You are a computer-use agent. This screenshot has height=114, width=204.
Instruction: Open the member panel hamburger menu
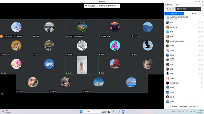click(x=202, y=5)
